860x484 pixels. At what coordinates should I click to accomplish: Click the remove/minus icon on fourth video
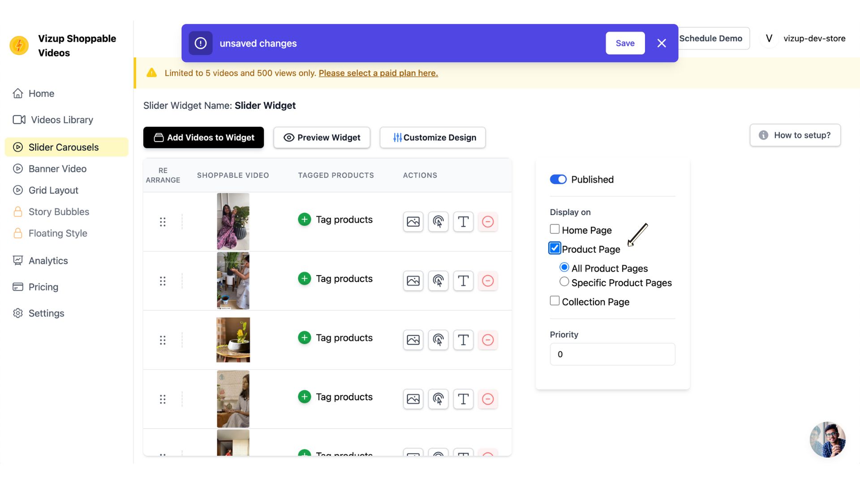coord(488,399)
